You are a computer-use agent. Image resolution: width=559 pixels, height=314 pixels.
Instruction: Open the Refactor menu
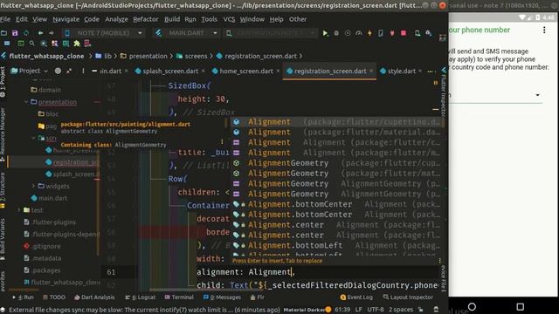click(146, 19)
